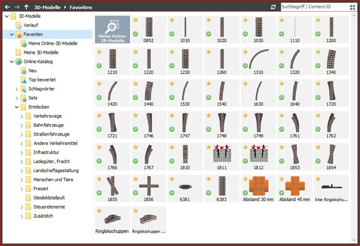
Task: Click the up-one-level arrow icon
Action: (26, 7)
